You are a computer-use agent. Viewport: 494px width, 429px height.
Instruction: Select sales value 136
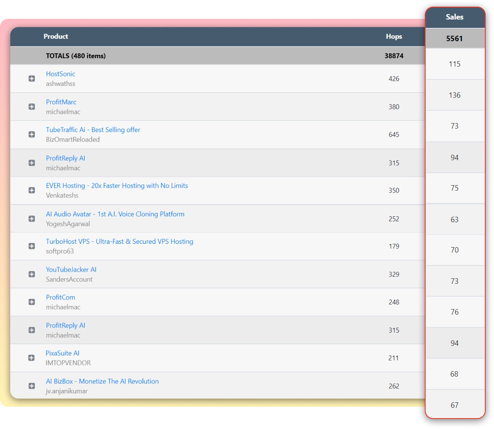[454, 95]
